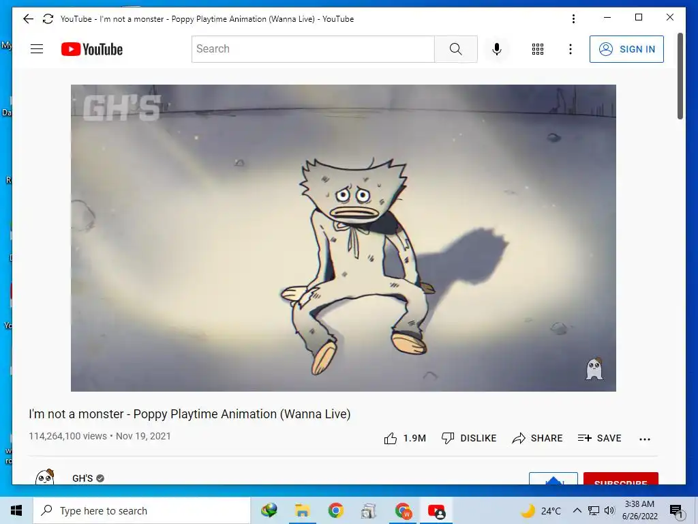
Task: Select the YouTube app in the taskbar
Action: coord(436,510)
